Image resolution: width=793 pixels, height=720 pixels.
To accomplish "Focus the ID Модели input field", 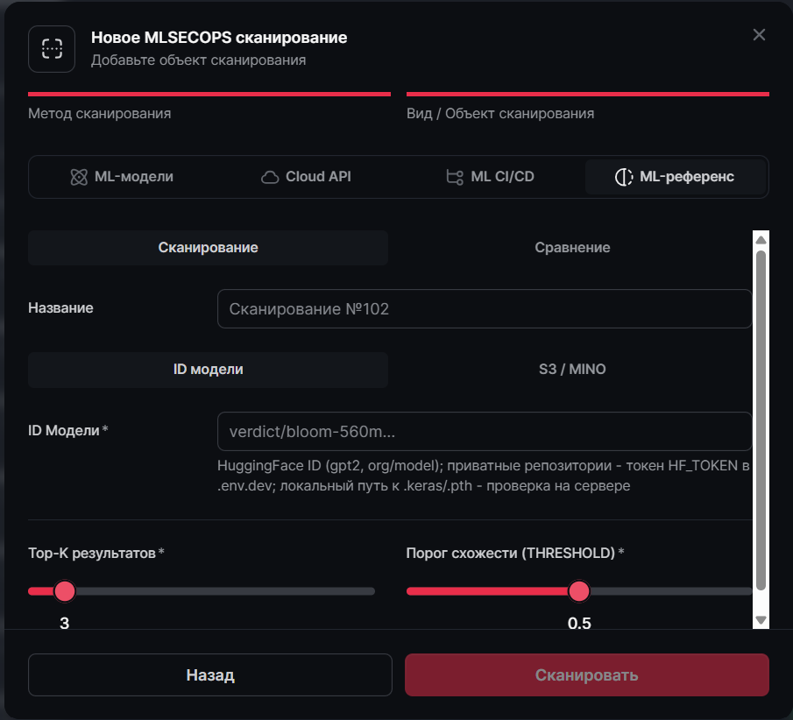I will (x=485, y=431).
